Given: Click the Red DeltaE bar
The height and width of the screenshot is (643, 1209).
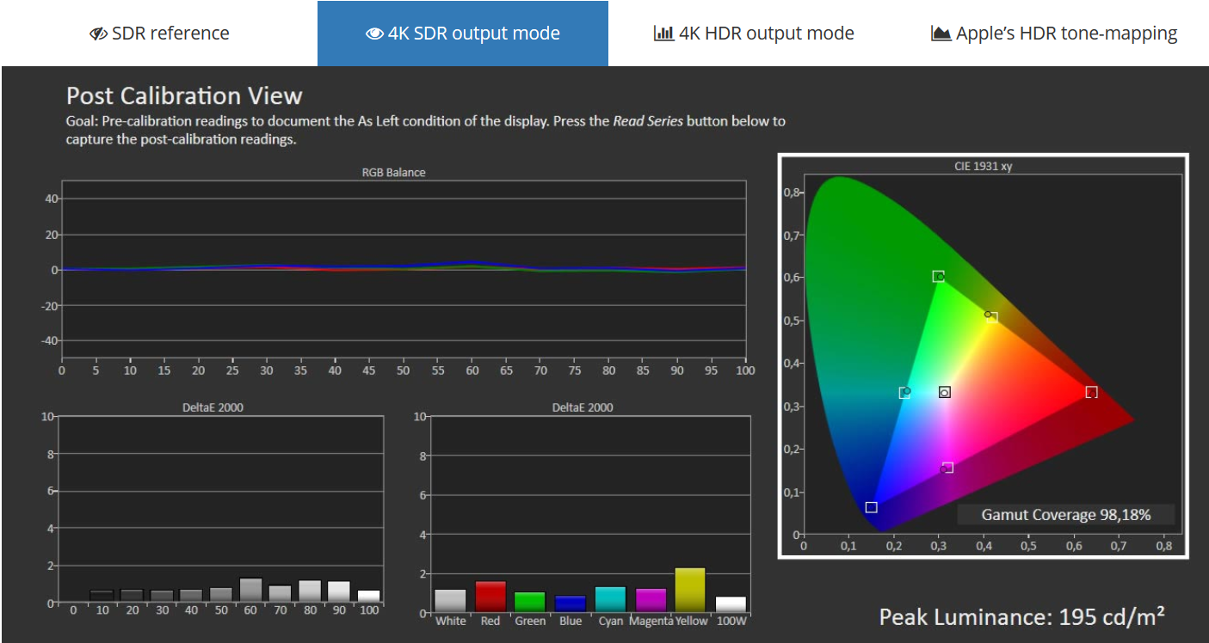Looking at the screenshot, I should 490,597.
